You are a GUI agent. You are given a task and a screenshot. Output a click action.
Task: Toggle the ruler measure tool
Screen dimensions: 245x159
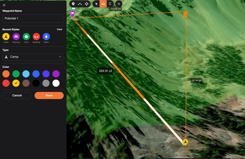(x=103, y=4)
